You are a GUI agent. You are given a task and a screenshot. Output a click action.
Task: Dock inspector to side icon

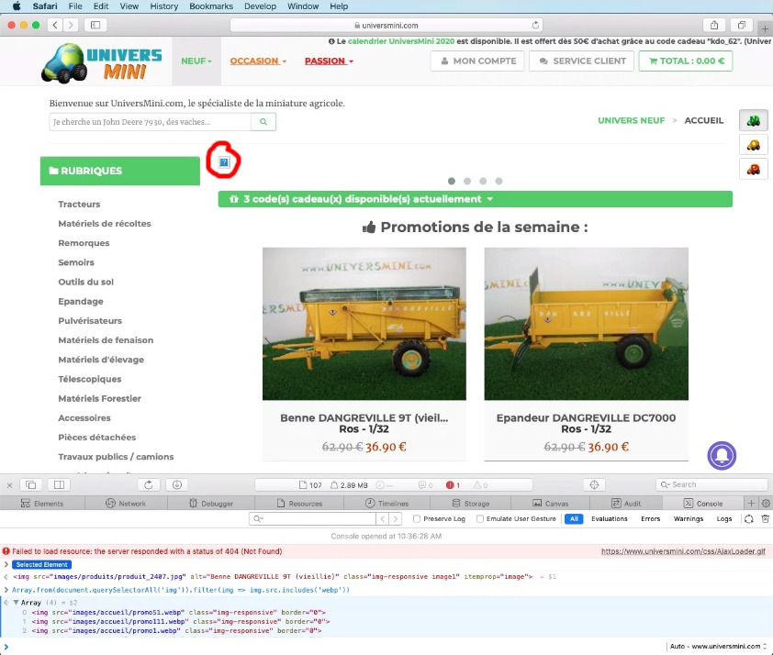[x=59, y=485]
